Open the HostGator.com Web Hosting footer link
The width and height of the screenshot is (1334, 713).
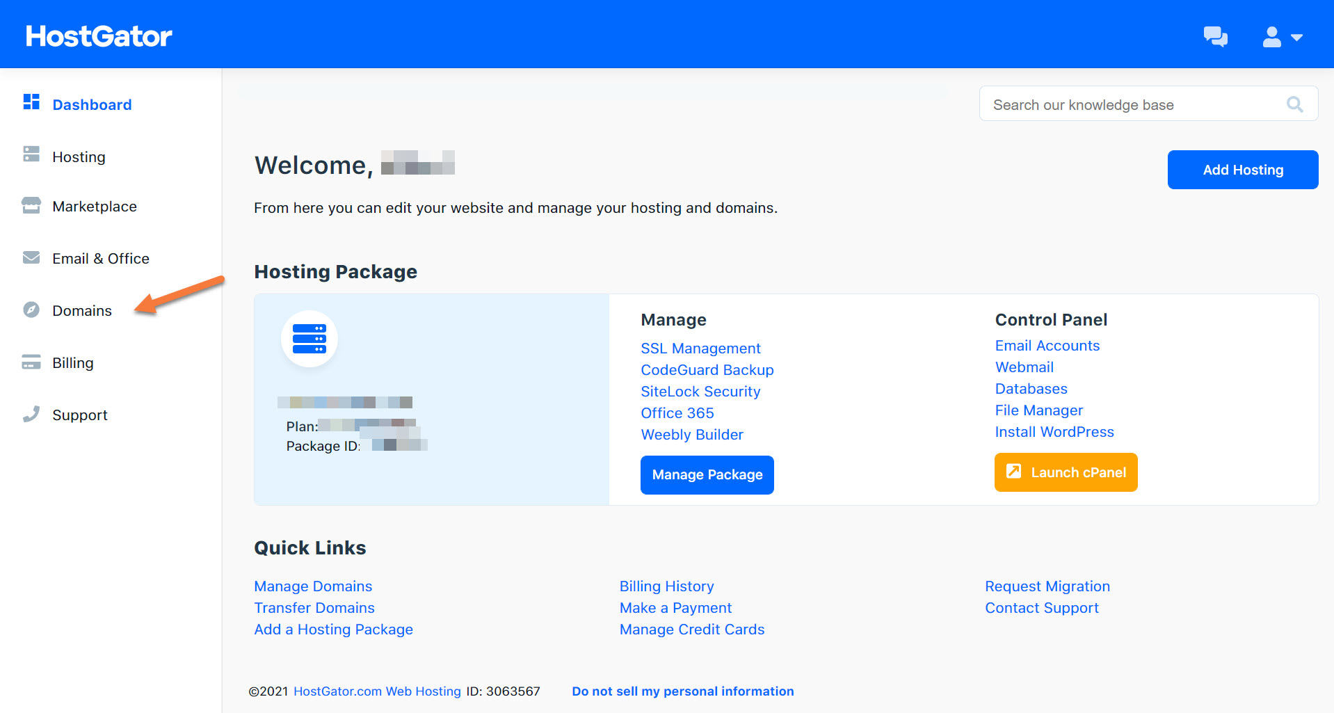[377, 691]
